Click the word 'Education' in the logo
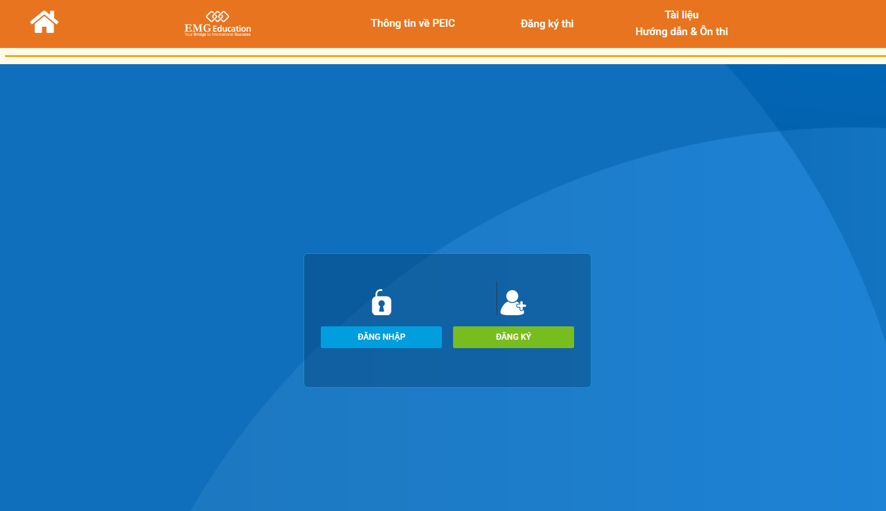This screenshot has height=511, width=886. tap(232, 28)
